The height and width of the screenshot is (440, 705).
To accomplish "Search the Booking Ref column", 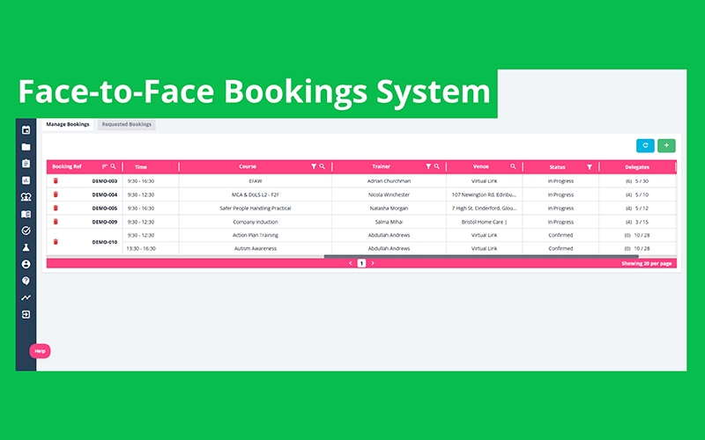I will (114, 166).
